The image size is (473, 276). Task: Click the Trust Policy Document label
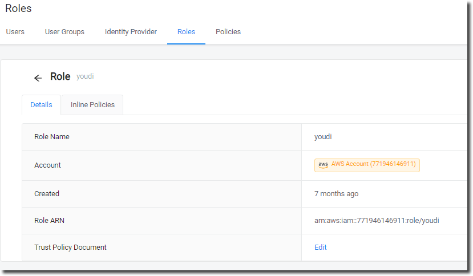pyautogui.click(x=70, y=247)
